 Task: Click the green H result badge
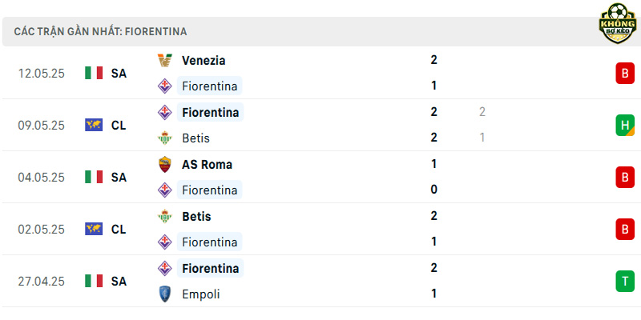[x=625, y=126]
